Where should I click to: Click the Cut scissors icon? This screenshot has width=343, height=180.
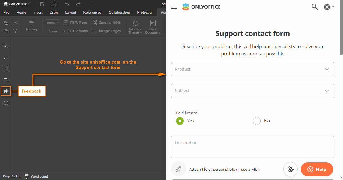coord(15,22)
